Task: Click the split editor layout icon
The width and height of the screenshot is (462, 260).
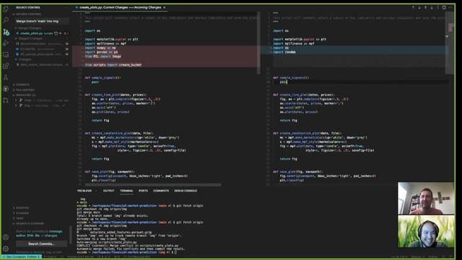Action: (x=444, y=7)
